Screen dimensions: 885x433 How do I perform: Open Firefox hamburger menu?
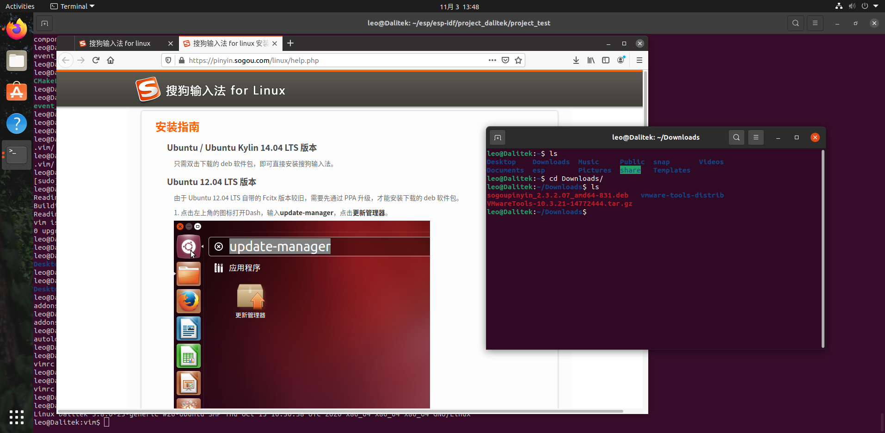coord(639,60)
